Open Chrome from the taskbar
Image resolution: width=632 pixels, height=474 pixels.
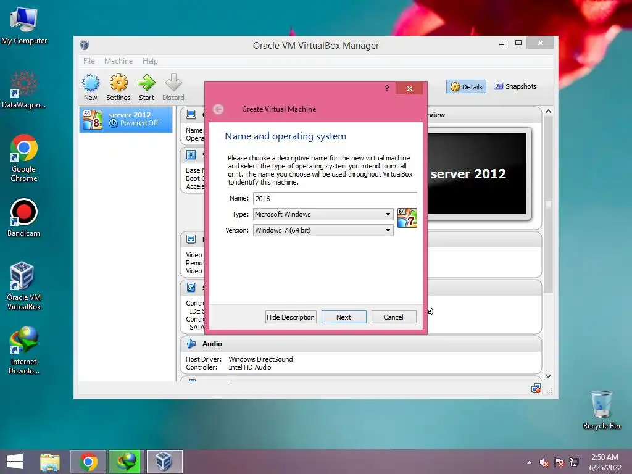pyautogui.click(x=88, y=462)
